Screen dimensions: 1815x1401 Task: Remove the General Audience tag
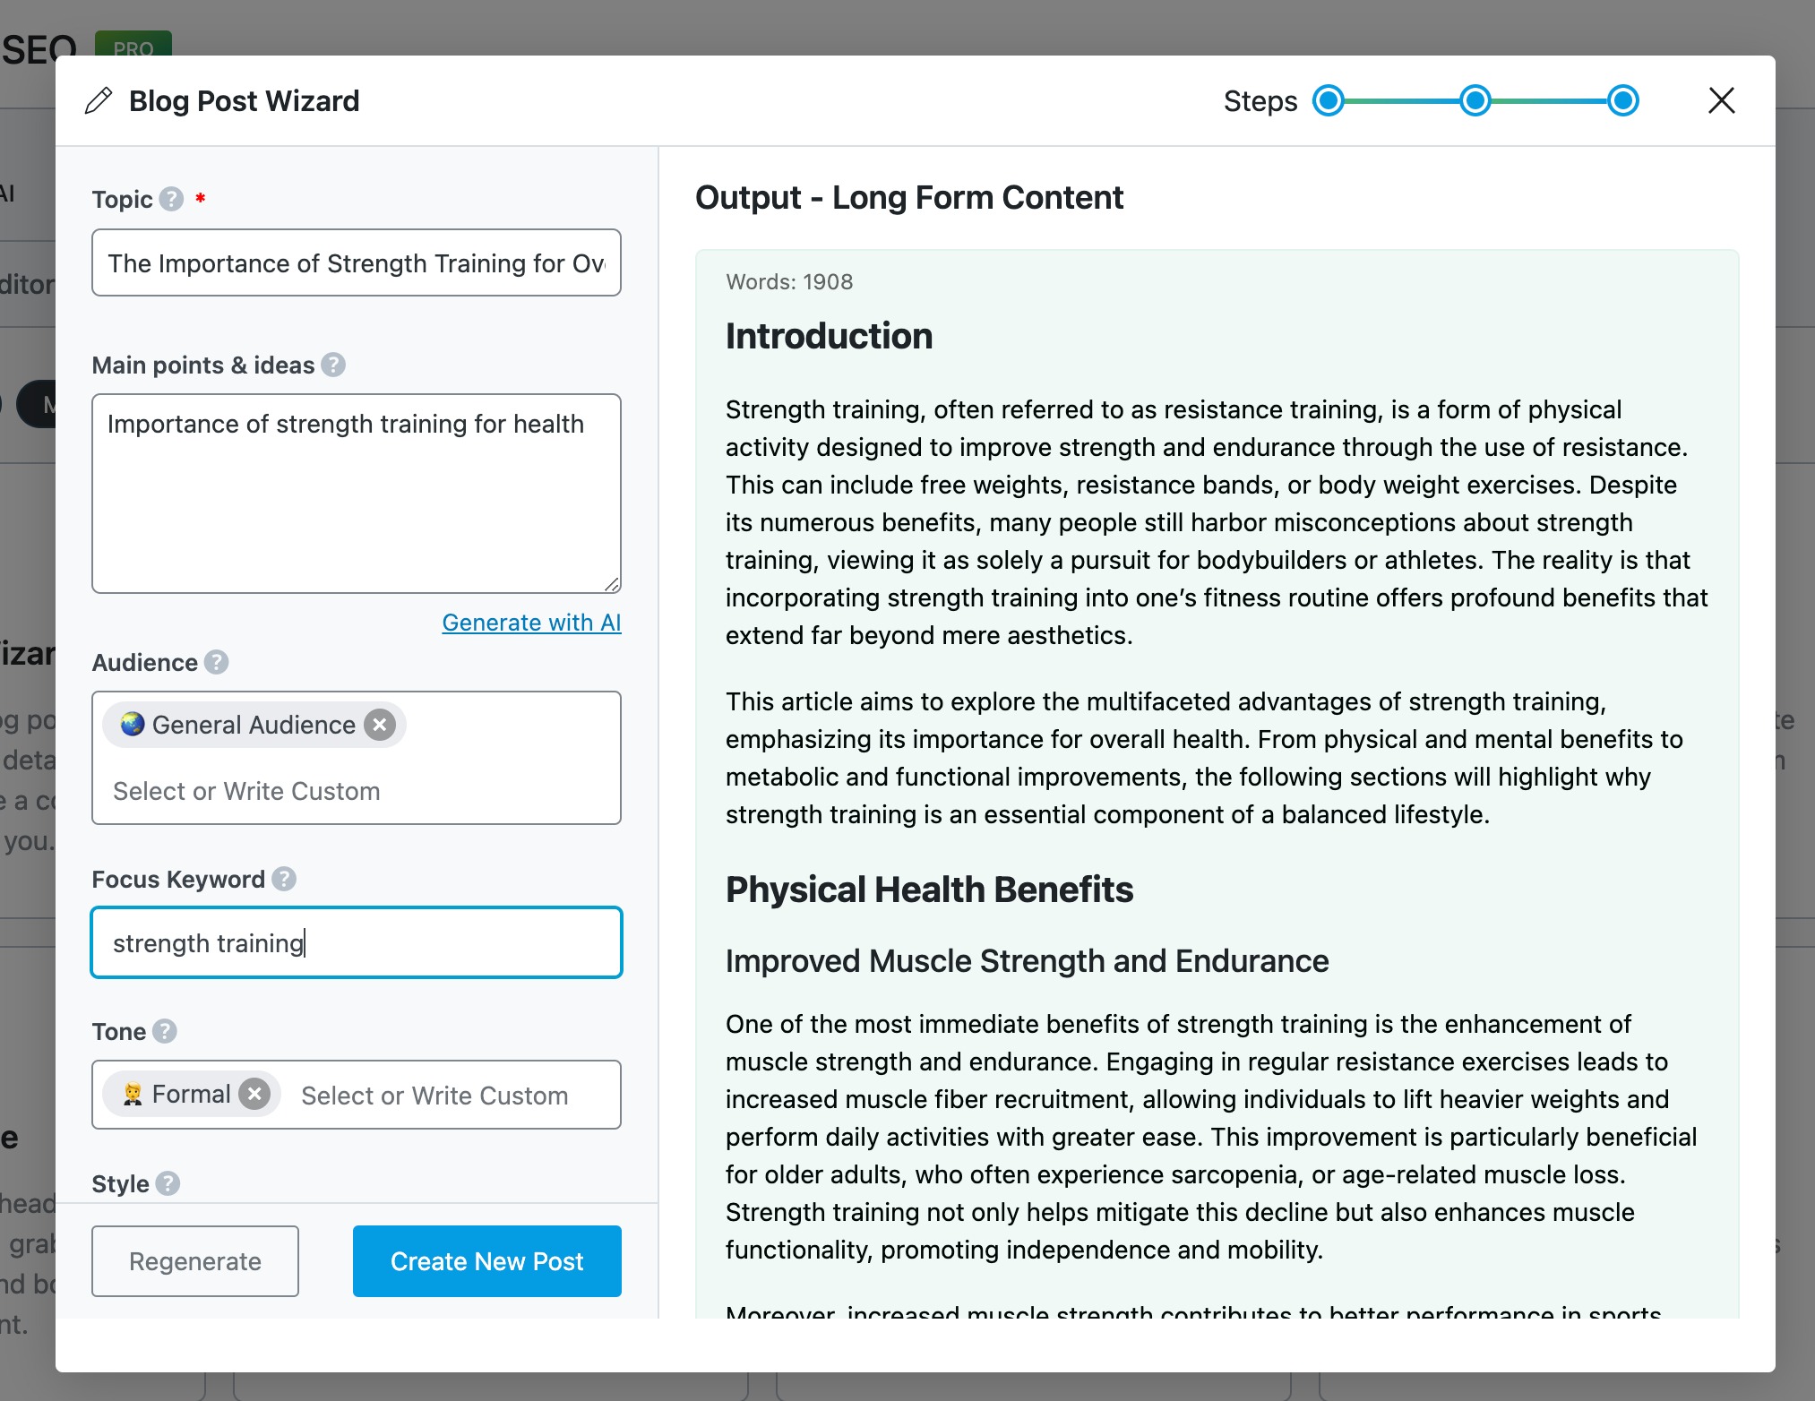[382, 724]
